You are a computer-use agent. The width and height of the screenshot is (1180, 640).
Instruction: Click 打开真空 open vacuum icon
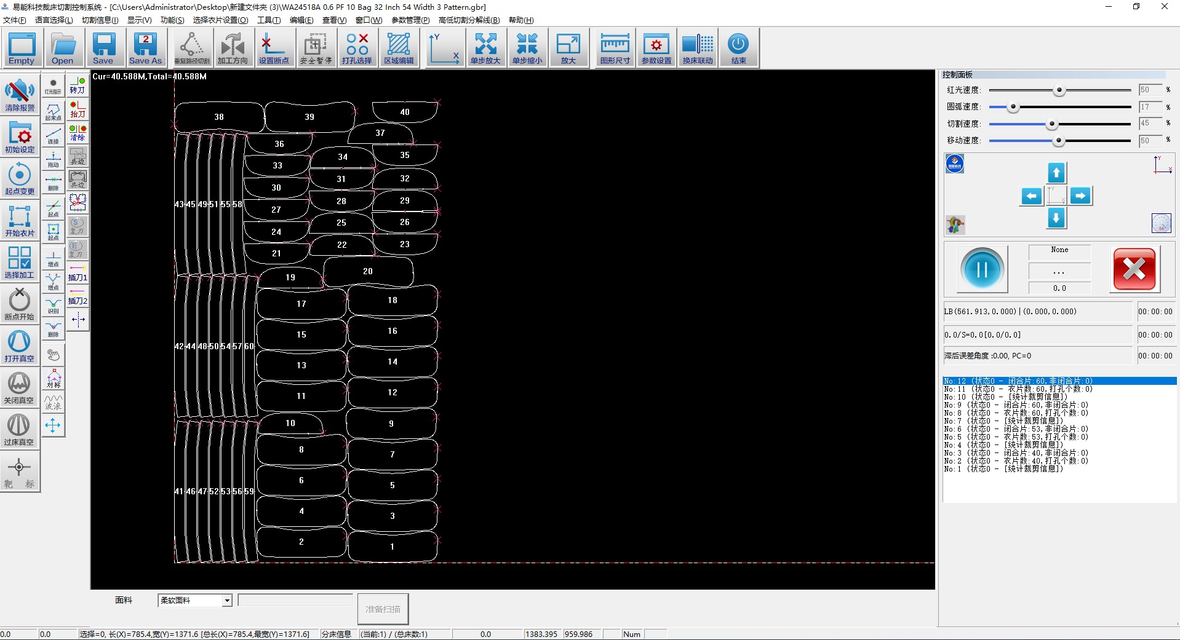point(20,346)
